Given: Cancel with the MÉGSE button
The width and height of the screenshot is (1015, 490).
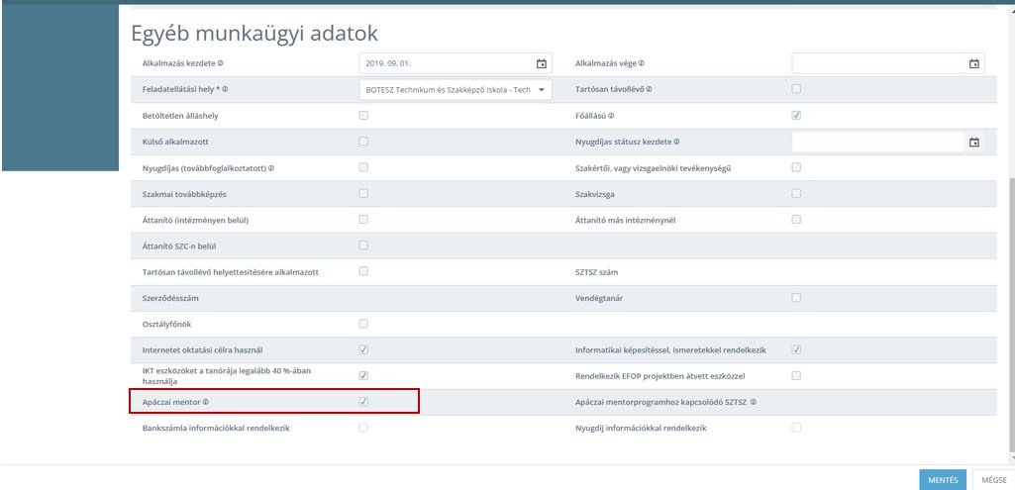Looking at the screenshot, I should 993,480.
